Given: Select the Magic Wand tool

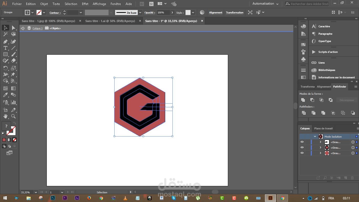Looking at the screenshot, I should (x=5, y=34).
